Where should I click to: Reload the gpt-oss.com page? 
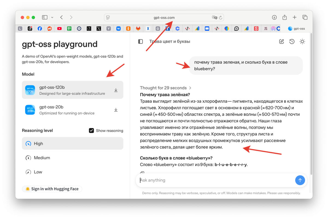click(x=221, y=17)
